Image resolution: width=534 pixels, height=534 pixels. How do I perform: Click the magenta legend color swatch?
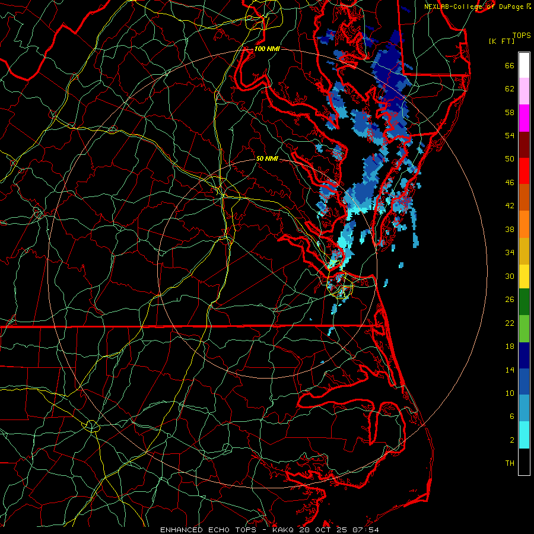pos(524,118)
